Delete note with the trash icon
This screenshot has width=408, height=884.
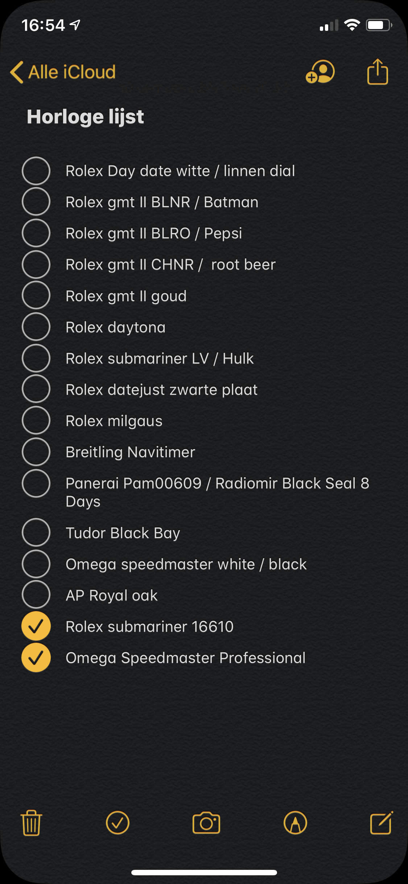(32, 823)
